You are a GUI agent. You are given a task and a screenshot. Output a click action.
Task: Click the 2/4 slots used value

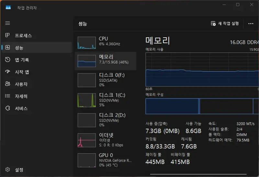click(239, 129)
